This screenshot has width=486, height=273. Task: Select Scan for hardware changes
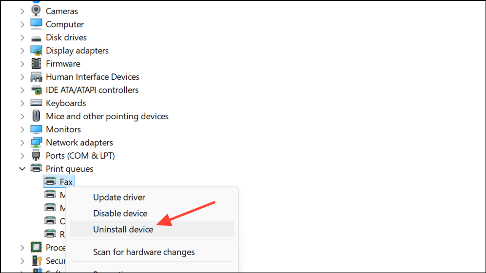(144, 252)
